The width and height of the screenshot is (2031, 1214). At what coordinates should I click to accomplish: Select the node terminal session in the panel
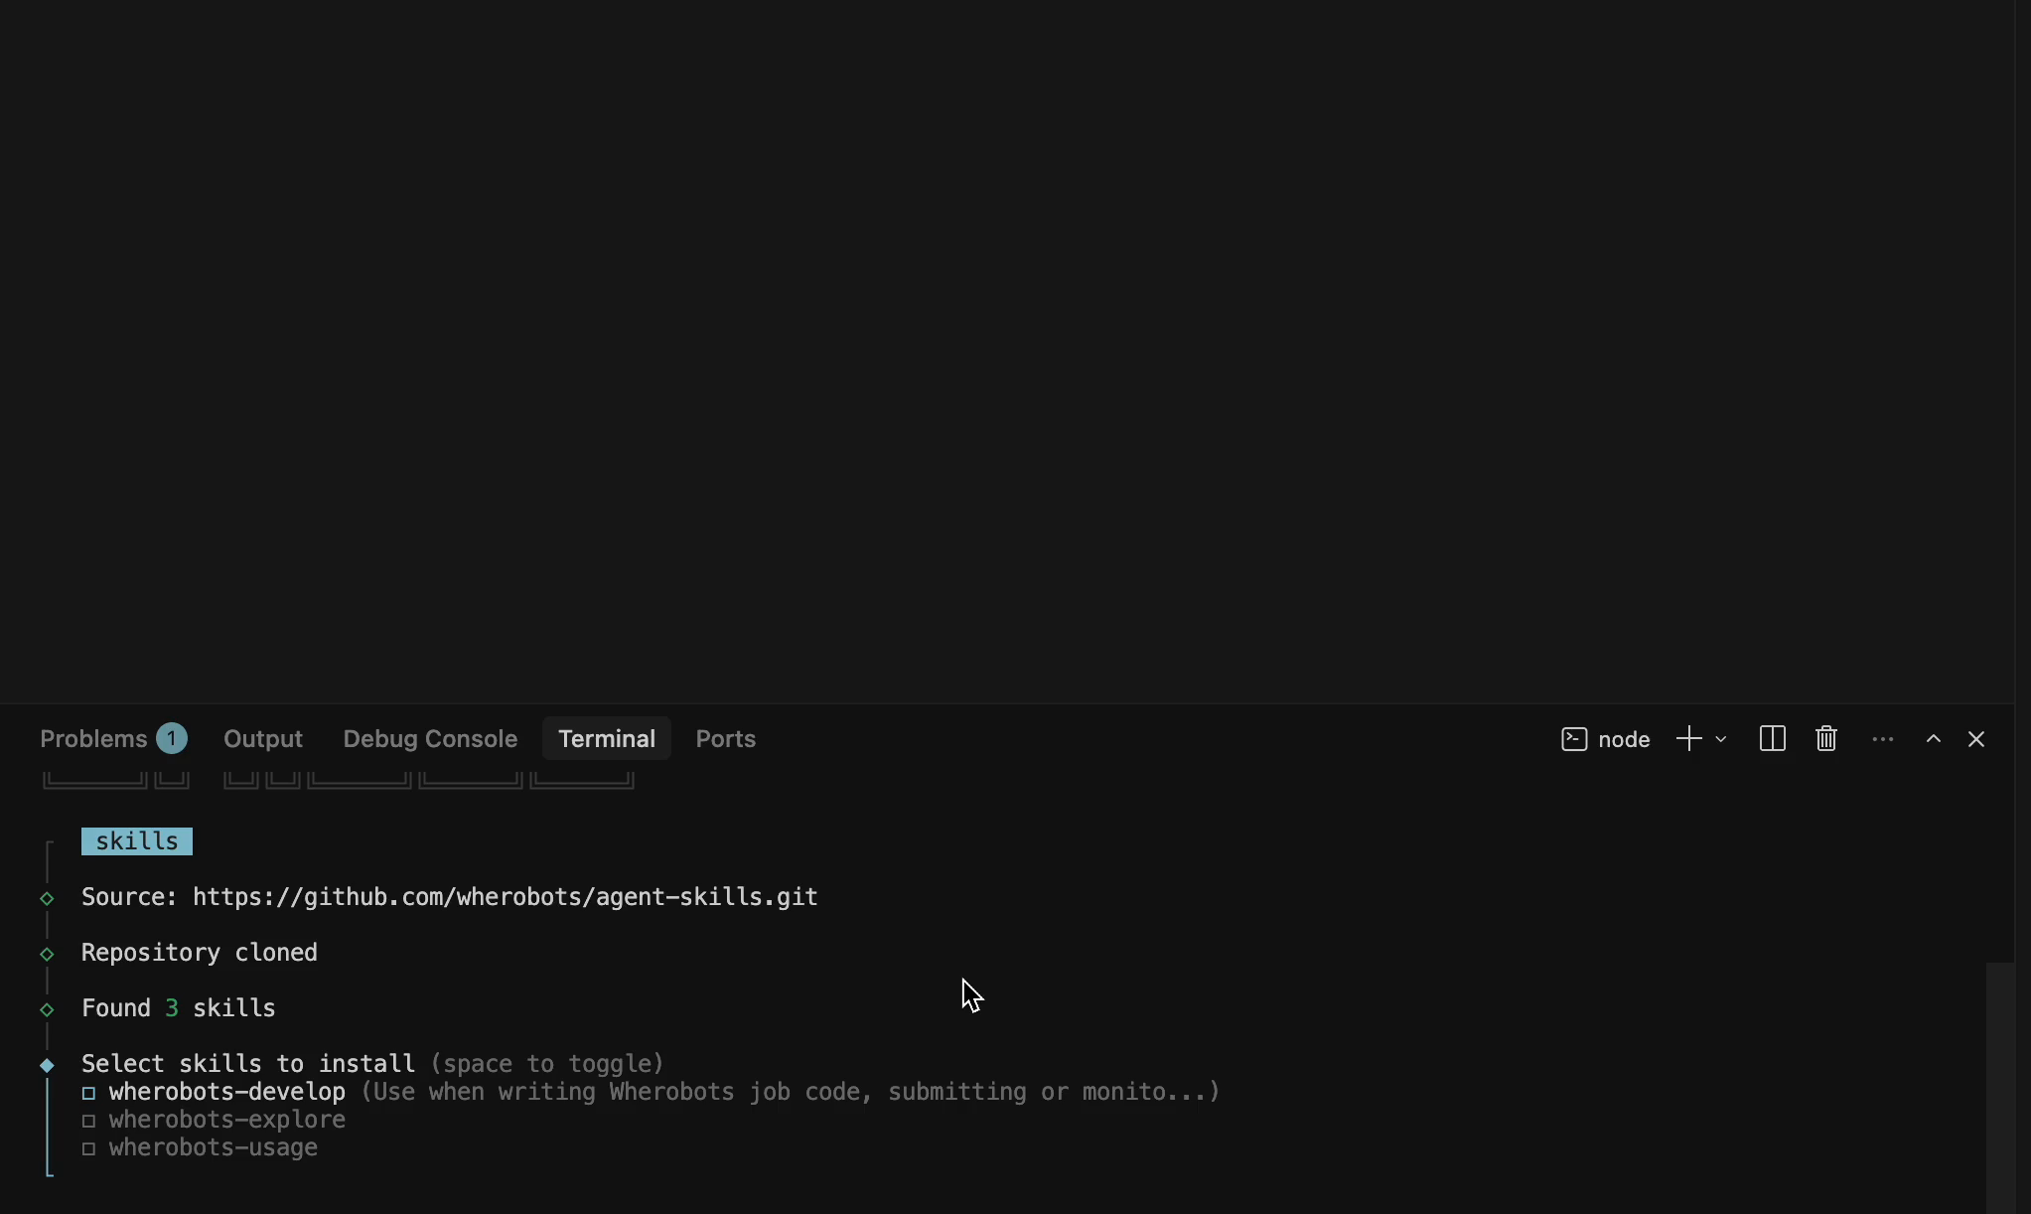click(1606, 739)
